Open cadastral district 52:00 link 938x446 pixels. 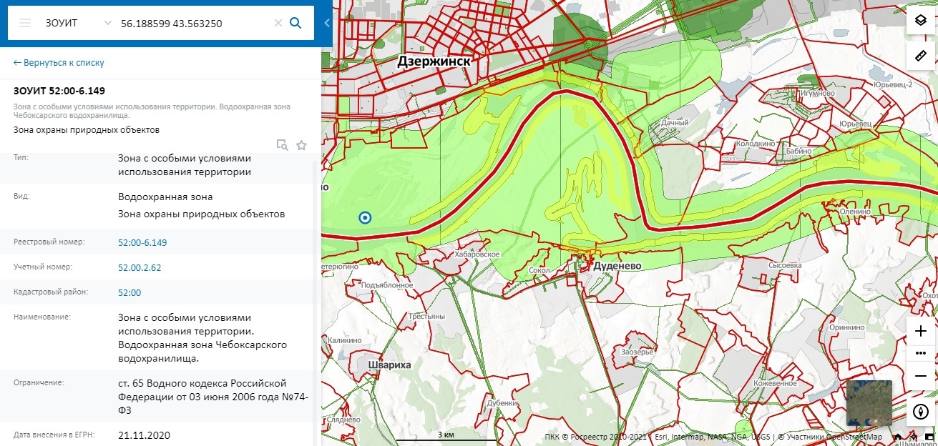130,292
